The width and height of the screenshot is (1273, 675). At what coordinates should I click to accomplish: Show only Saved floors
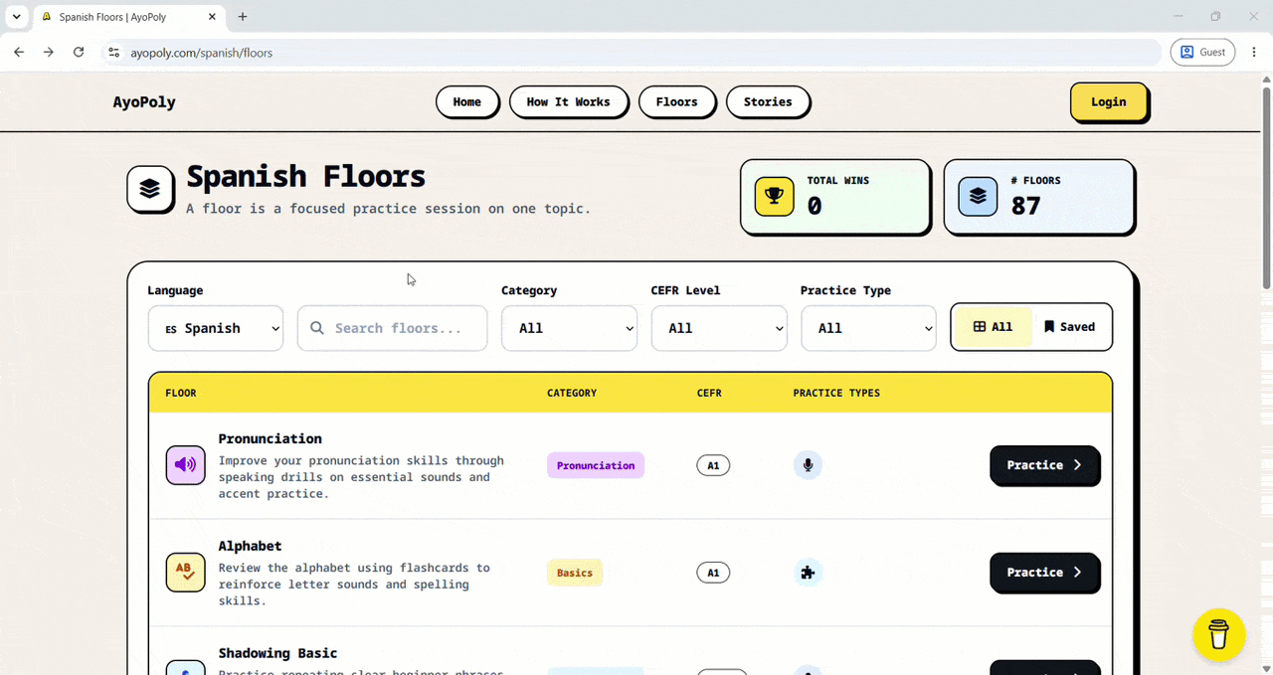click(x=1070, y=327)
